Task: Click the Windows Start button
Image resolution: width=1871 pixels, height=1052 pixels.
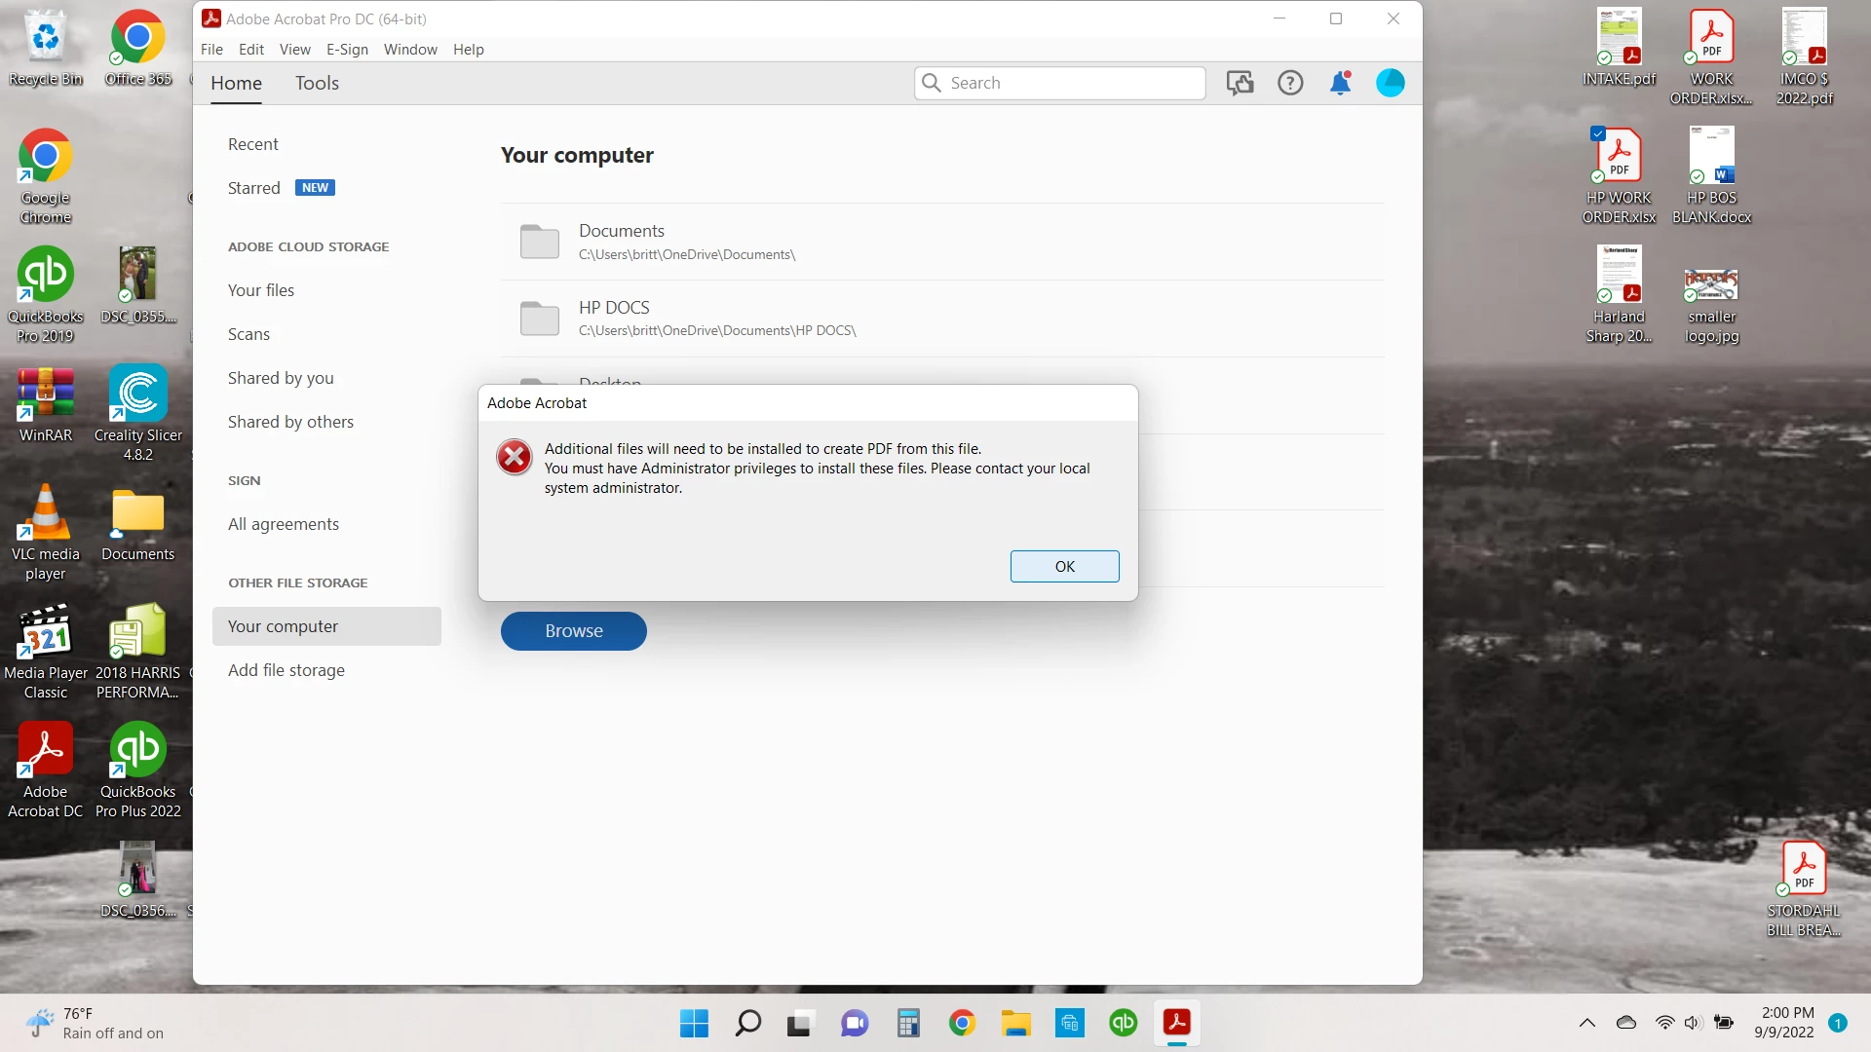Action: [x=694, y=1023]
